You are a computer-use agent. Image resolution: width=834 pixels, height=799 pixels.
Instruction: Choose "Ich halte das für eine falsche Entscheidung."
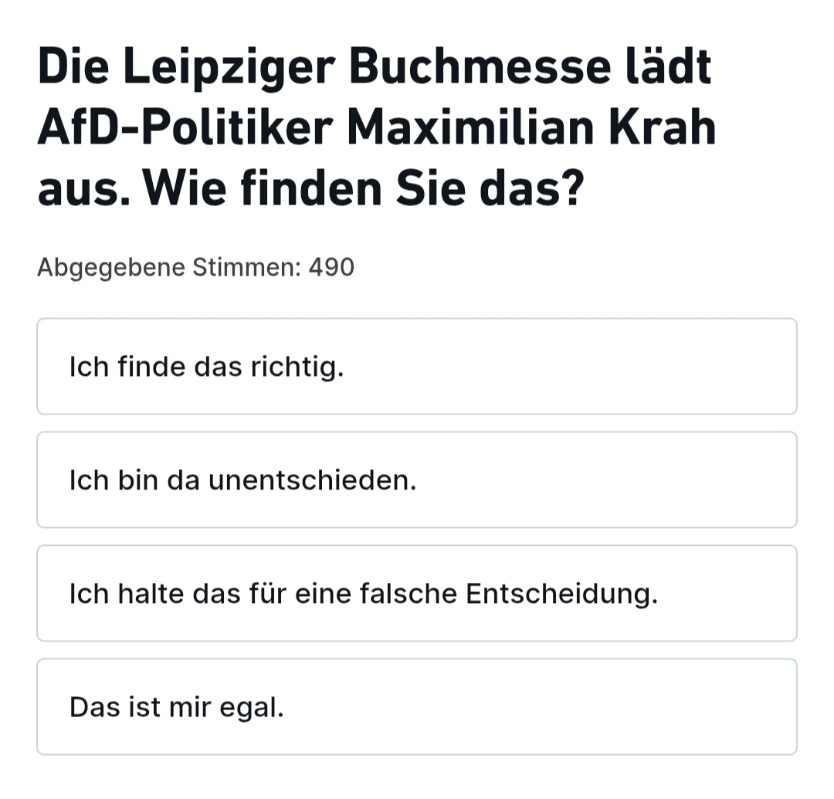coord(416,594)
